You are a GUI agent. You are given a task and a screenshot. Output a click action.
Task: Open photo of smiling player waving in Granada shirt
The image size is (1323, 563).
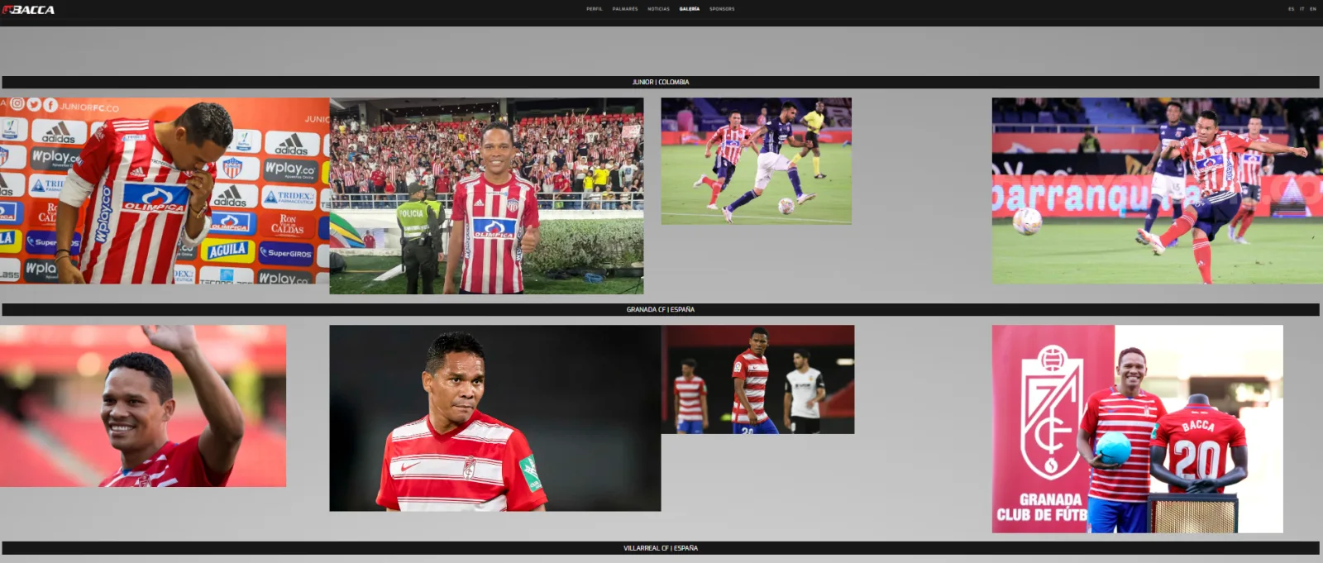[143, 406]
